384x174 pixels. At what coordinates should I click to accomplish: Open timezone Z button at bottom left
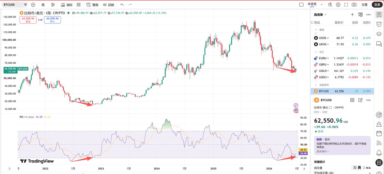[x=9, y=169]
